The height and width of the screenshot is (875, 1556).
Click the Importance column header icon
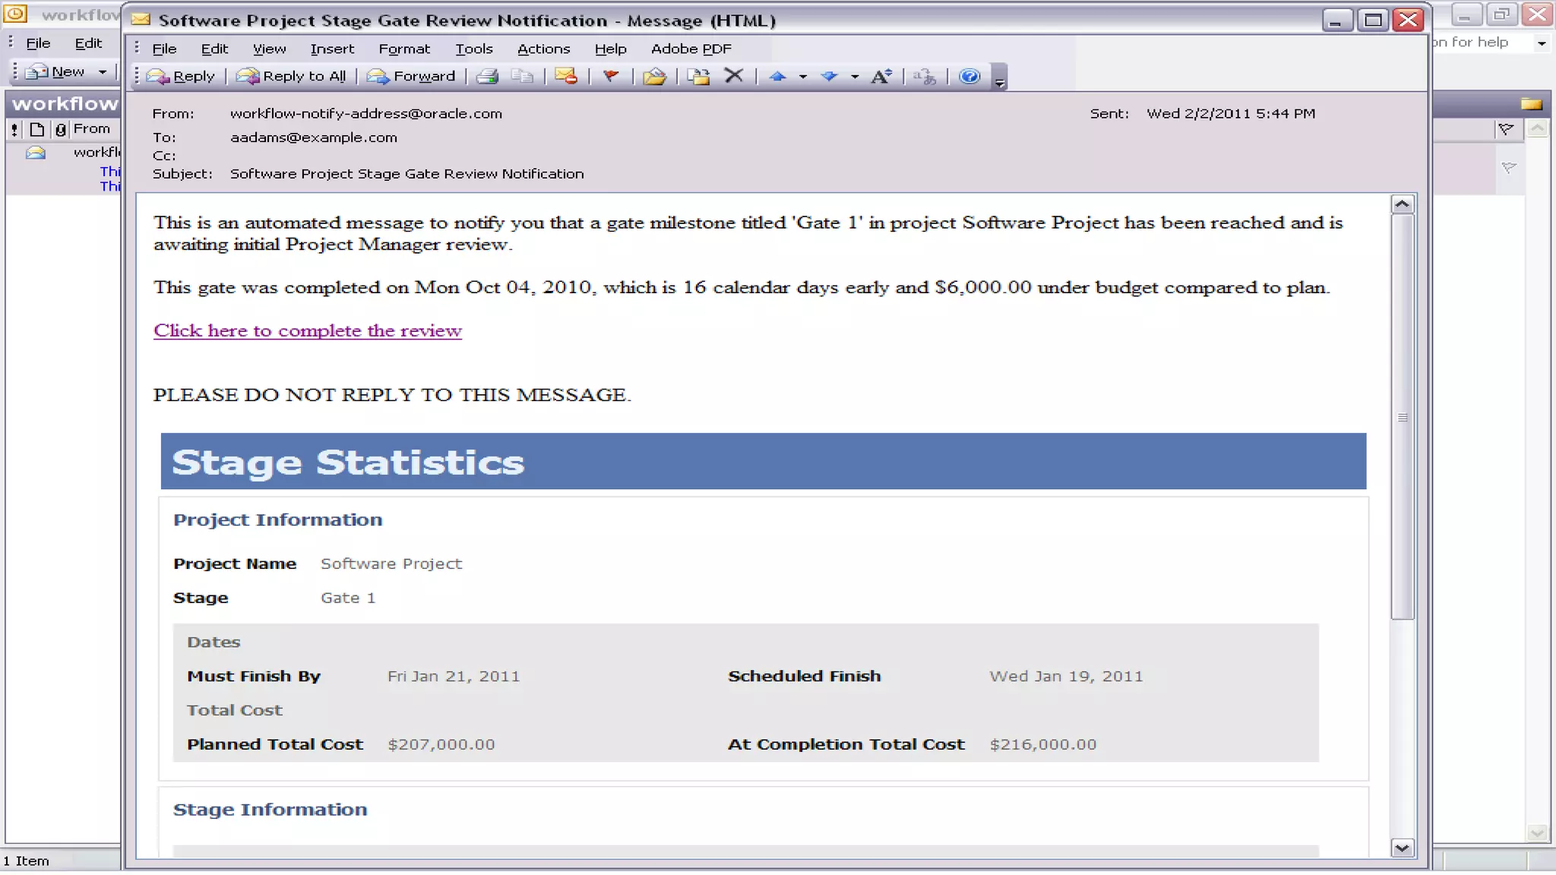(14, 129)
